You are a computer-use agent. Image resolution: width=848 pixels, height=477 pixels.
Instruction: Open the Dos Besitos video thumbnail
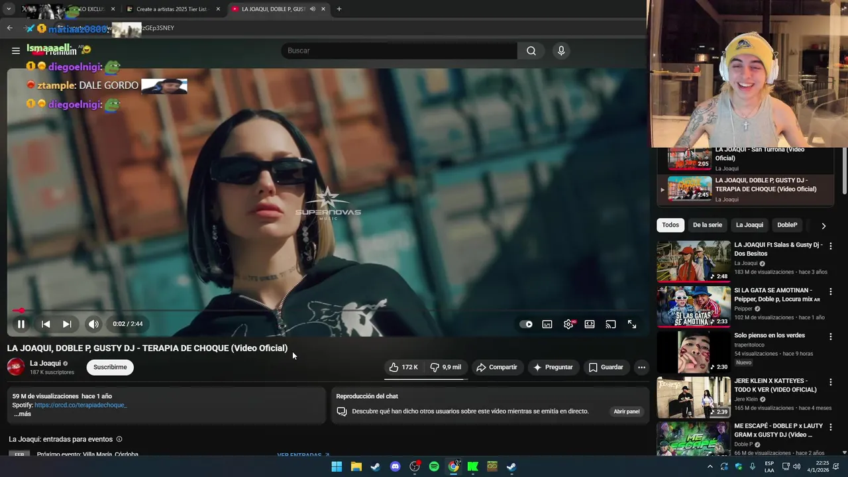(x=694, y=261)
